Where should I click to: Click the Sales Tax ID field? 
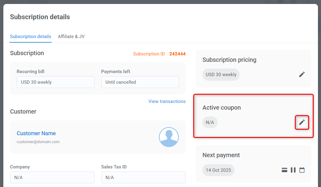click(143, 177)
